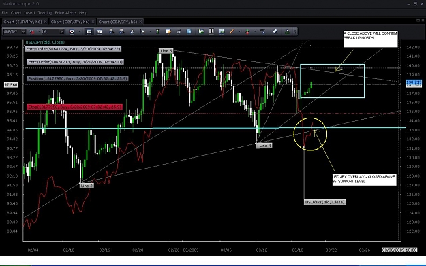Click the red and green arrow icon

click(247, 32)
